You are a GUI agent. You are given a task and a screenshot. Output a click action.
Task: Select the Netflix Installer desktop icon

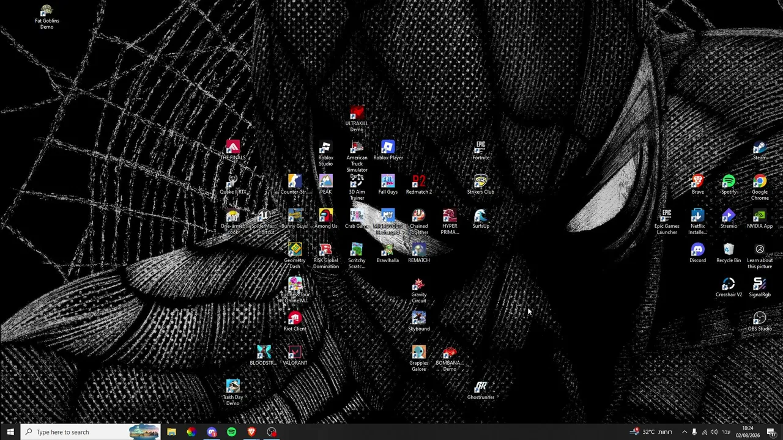(697, 222)
